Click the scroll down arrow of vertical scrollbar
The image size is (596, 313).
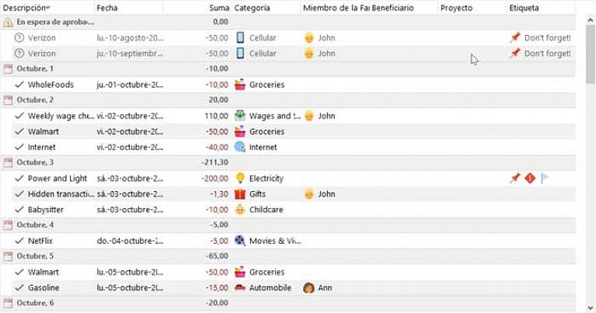(591, 308)
